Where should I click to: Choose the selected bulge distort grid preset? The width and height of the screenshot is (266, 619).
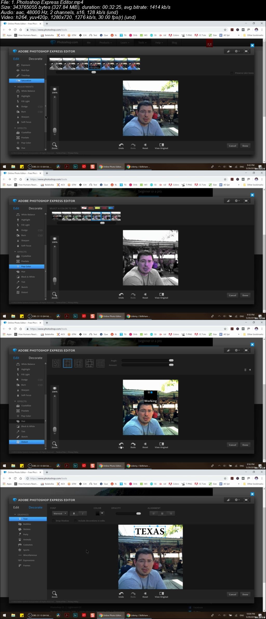[68, 363]
